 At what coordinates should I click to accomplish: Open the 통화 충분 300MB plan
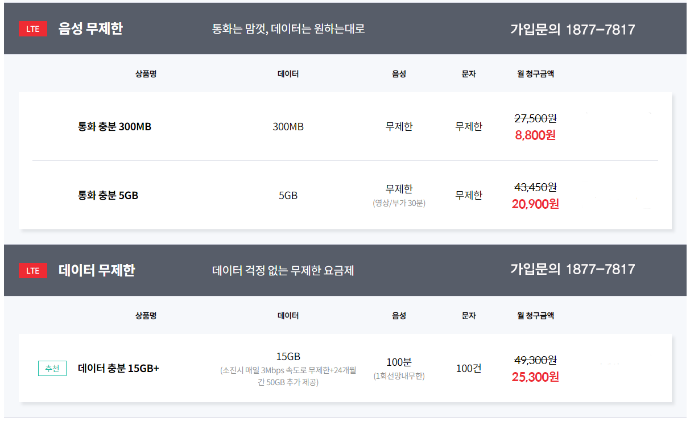[114, 127]
